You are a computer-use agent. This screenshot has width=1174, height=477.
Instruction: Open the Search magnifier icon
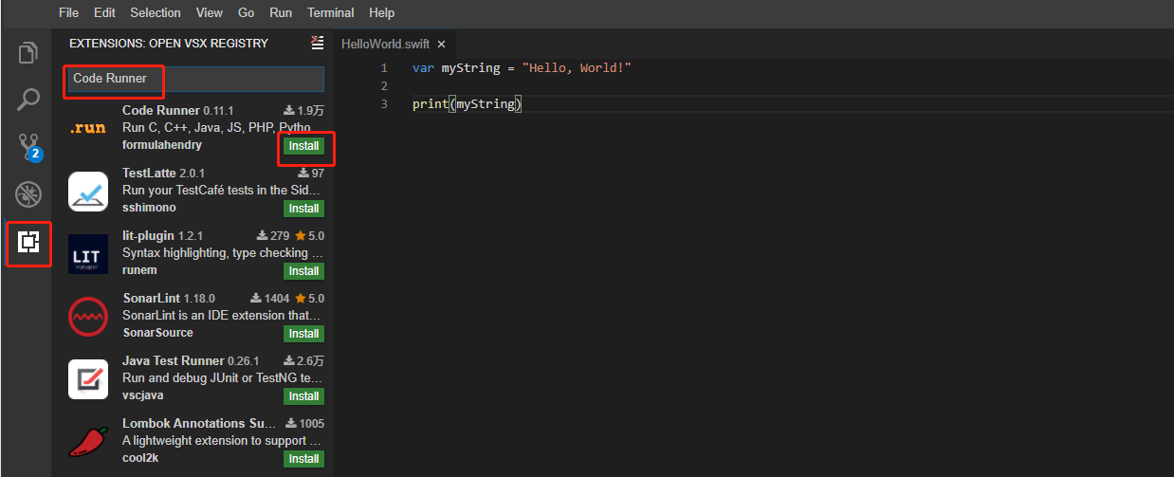click(x=28, y=99)
